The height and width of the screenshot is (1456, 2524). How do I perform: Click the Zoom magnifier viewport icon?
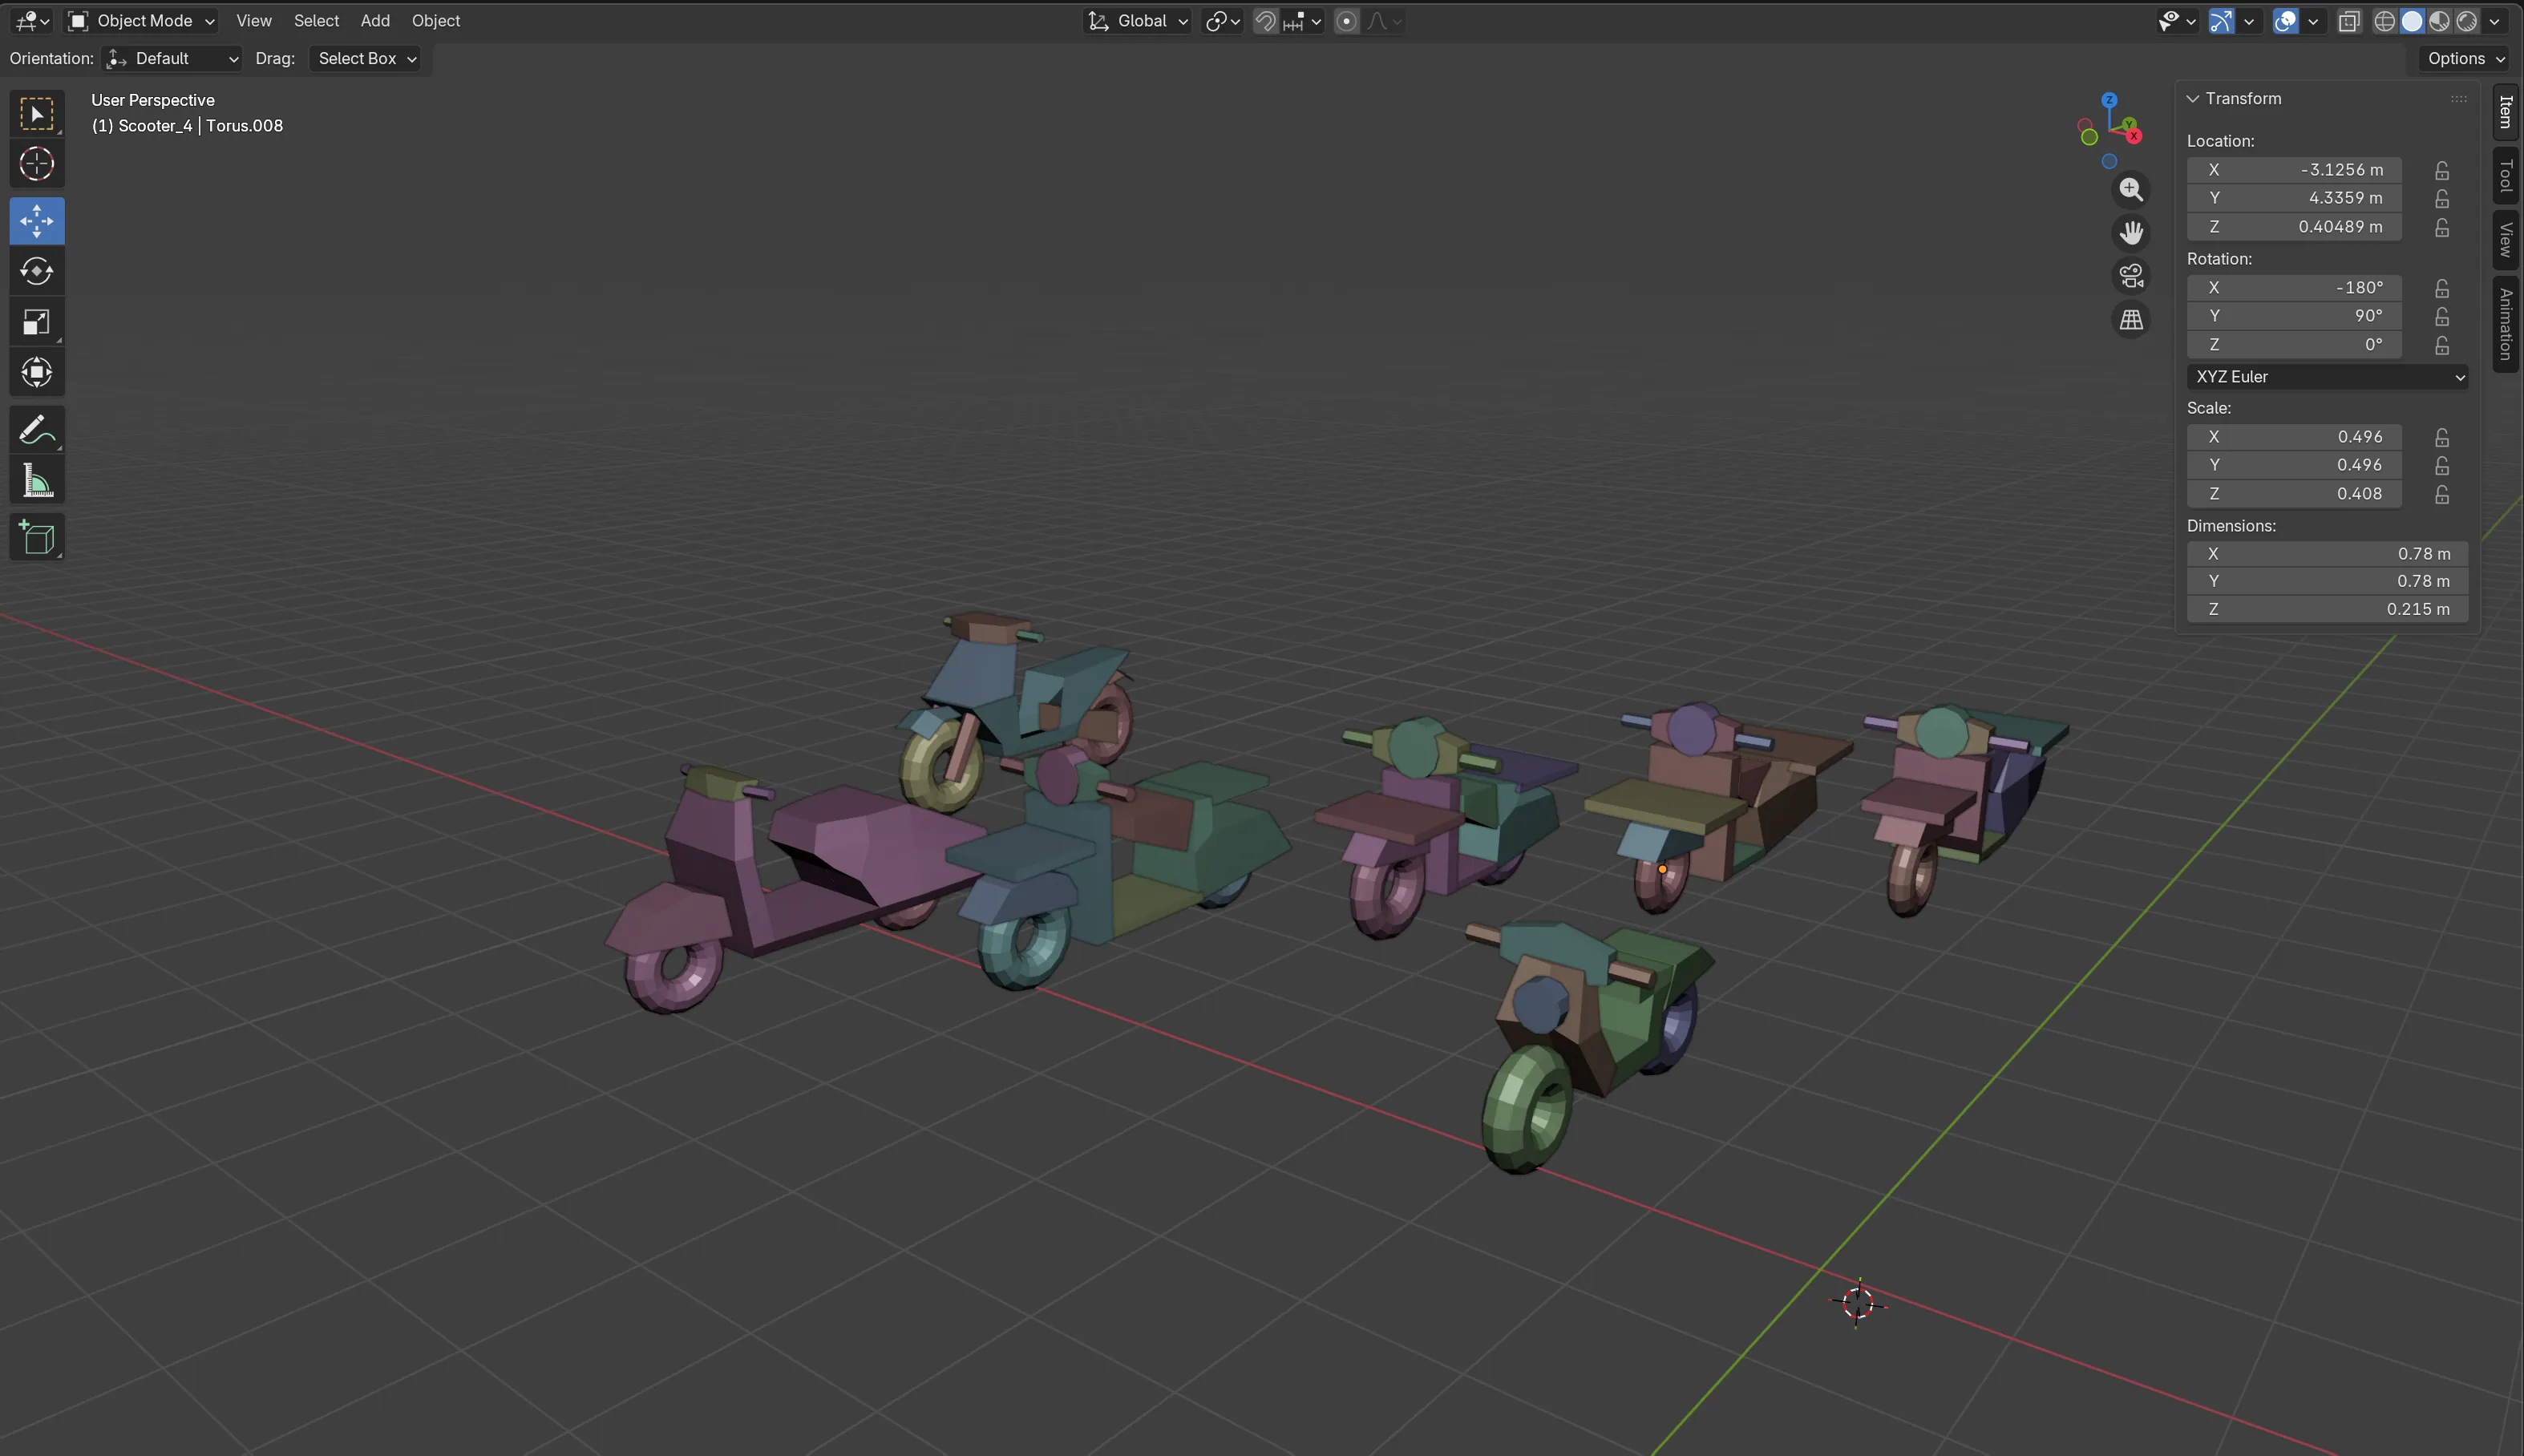2131,189
